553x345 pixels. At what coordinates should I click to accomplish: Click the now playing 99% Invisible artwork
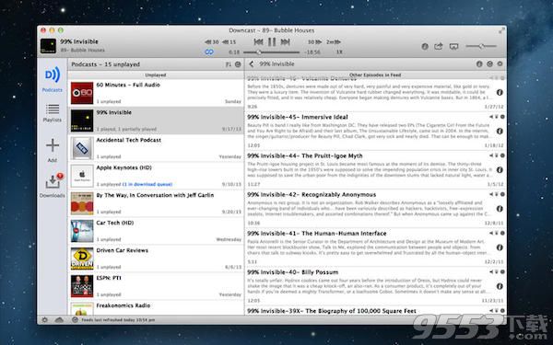coord(48,46)
